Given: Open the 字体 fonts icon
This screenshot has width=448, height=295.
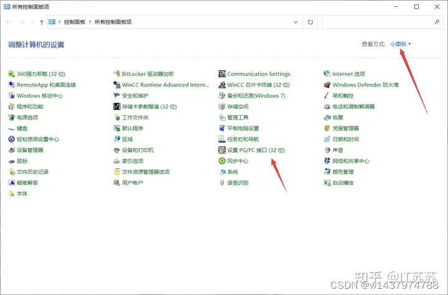Looking at the screenshot, I should pos(11,194).
